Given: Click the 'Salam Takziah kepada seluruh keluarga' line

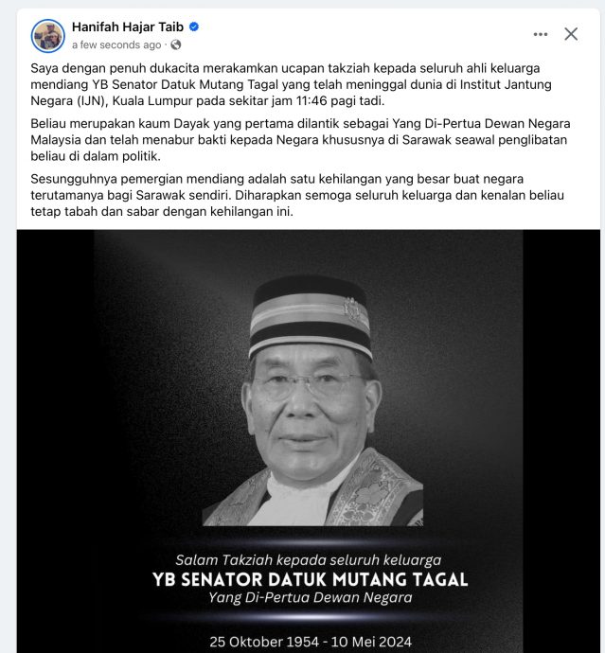Looking at the screenshot, I should coord(309,560).
